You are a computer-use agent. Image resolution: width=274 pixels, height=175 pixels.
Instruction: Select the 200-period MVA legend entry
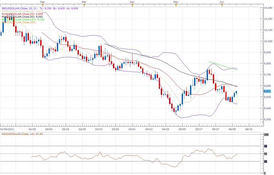19,22
